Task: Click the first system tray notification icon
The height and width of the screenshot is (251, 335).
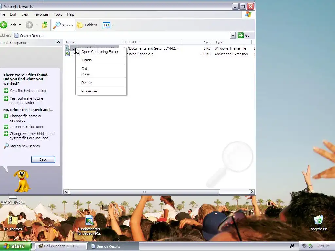Action: coord(304,246)
